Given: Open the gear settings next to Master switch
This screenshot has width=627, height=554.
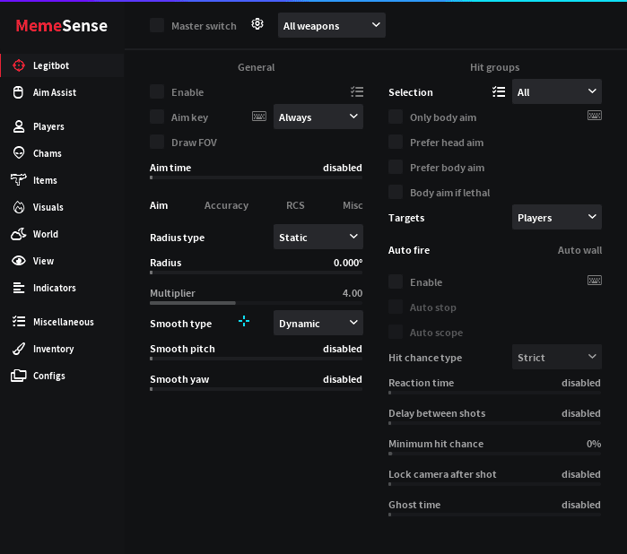Looking at the screenshot, I should pyautogui.click(x=257, y=25).
